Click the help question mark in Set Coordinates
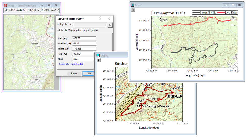This screenshot has height=137, width=247. click(100, 19)
